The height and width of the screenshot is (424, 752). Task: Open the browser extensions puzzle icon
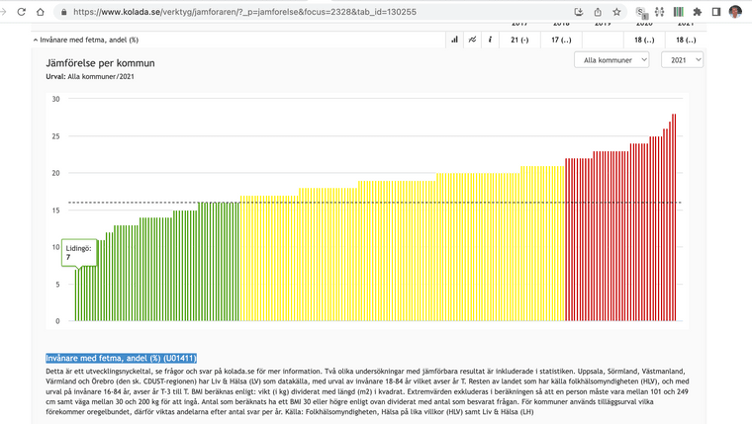697,12
